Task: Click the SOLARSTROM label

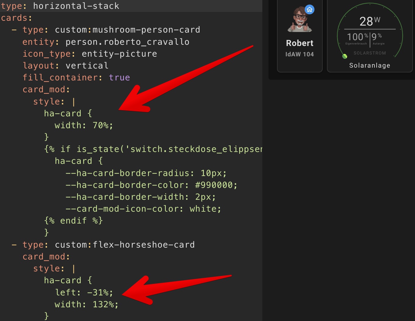Action: (x=370, y=53)
